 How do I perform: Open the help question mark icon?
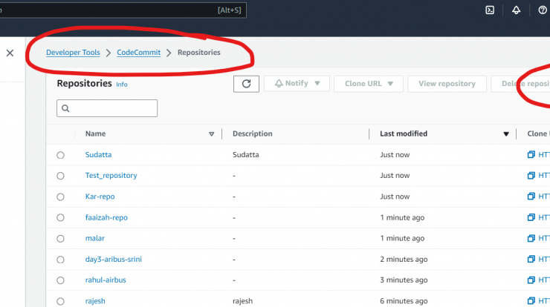[543, 10]
